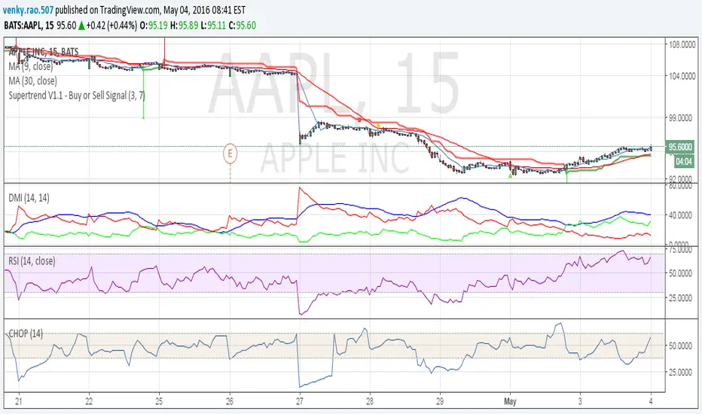This screenshot has height=414, width=702.
Task: Click the 104.0000 price axis label
Action: (x=682, y=76)
